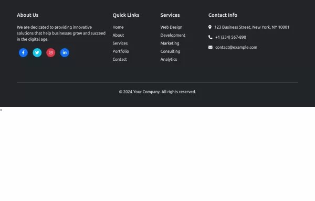Click the address 123 Business Street text
The image size is (315, 201).
pyautogui.click(x=251, y=27)
